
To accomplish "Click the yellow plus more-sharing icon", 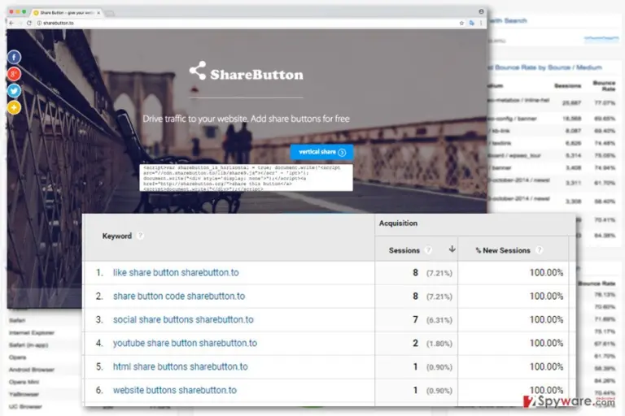I will pos(14,107).
